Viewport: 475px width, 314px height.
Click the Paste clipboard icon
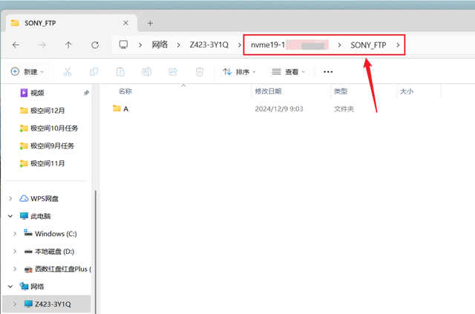(x=120, y=72)
